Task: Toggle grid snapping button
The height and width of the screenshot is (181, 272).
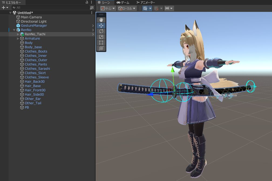Action: point(156,8)
